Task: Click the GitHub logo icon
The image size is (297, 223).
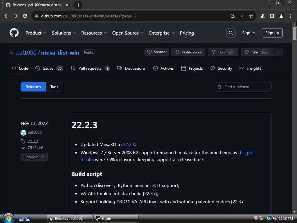Action: (x=14, y=33)
